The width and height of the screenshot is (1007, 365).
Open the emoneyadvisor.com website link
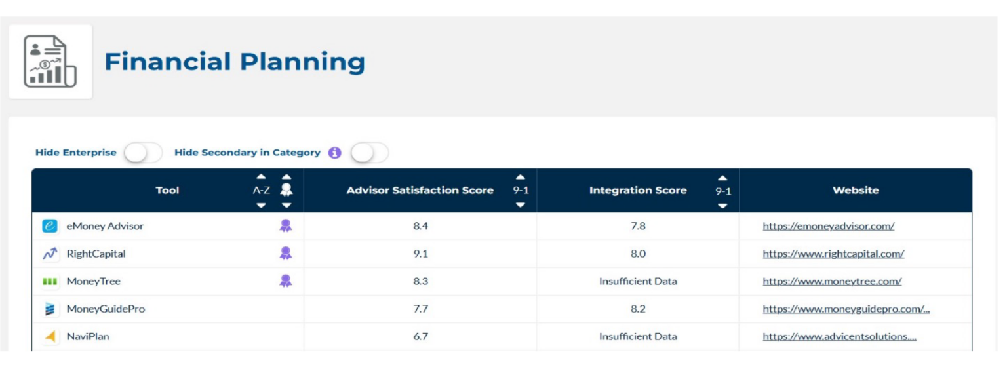[828, 226]
